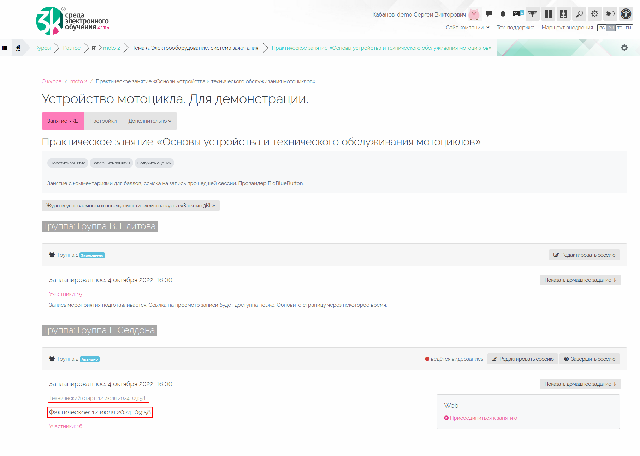640x456 pixels.
Task: Show homework for Группа 2 session
Action: [x=580, y=384]
